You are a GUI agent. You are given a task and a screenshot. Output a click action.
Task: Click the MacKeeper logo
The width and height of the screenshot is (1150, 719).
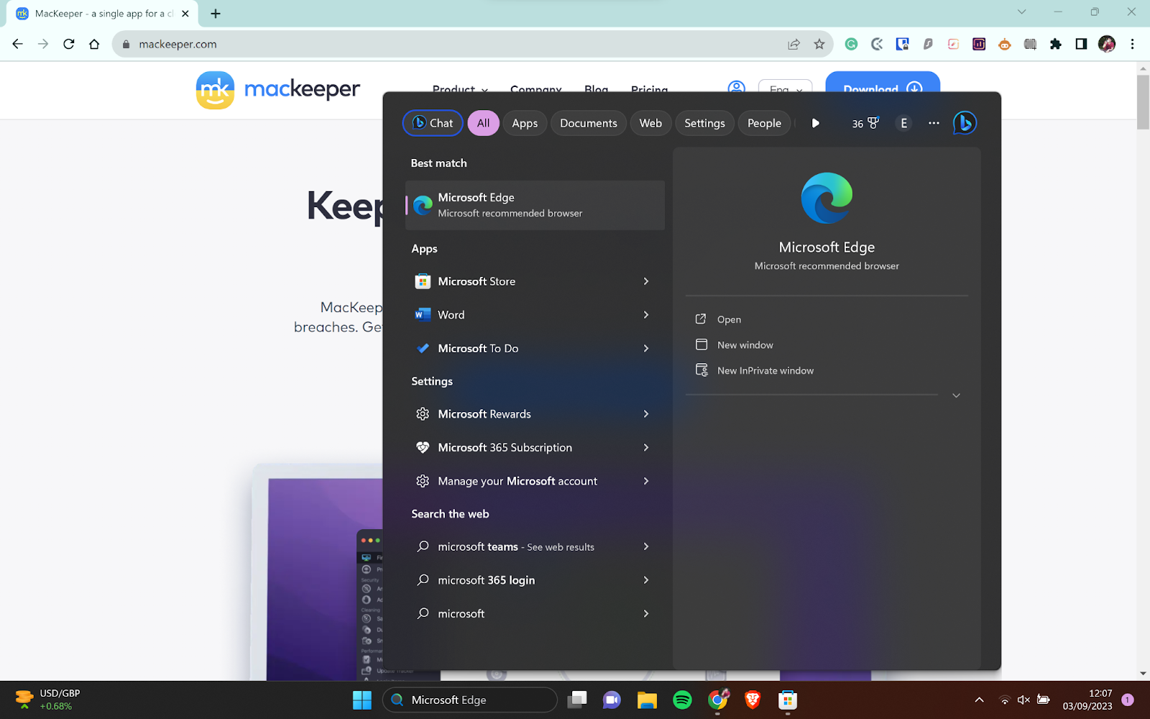click(277, 90)
